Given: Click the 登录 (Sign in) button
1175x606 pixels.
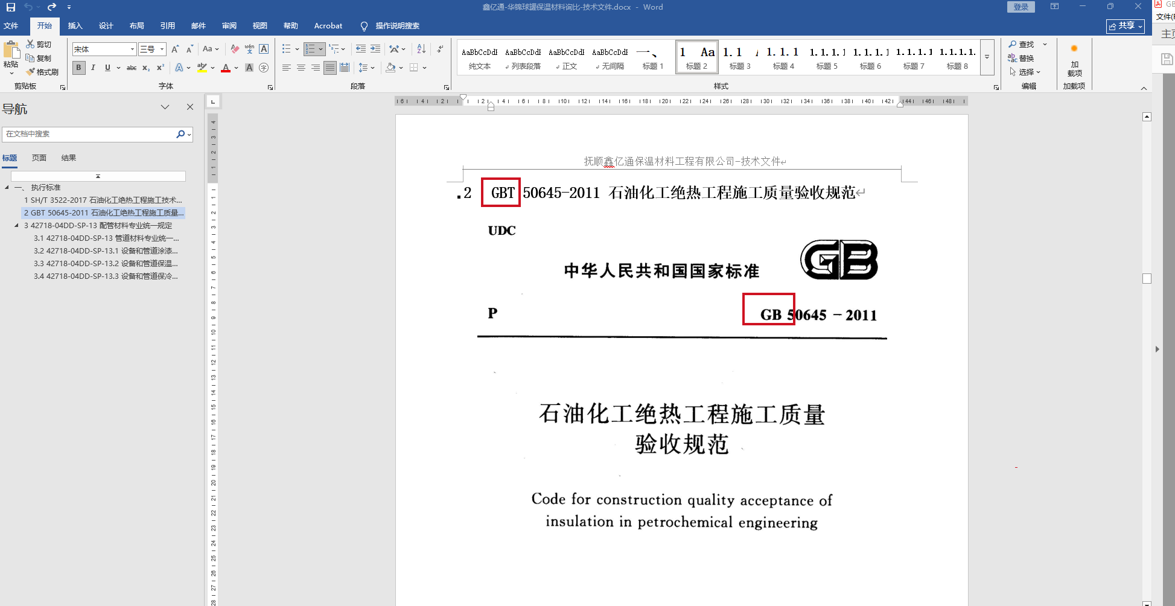Looking at the screenshot, I should [x=1021, y=7].
